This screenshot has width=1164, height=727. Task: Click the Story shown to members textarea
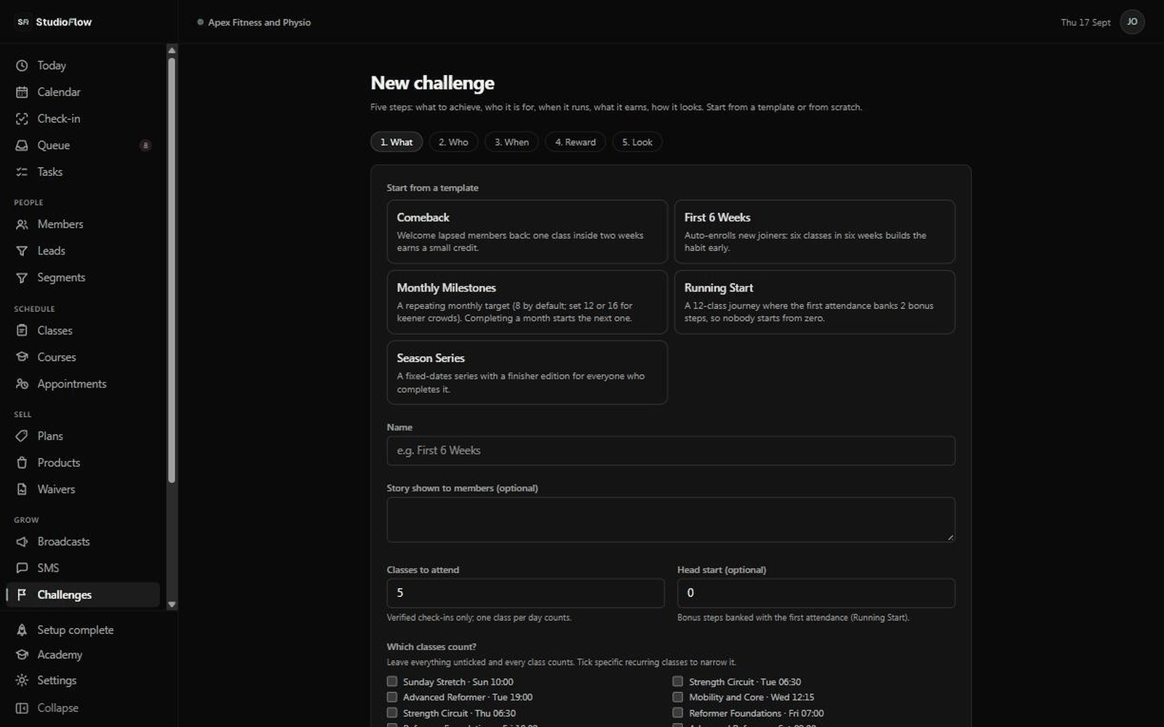tap(671, 520)
